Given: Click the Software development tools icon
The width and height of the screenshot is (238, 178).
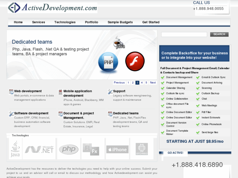Looking at the screenshot, I should click(11, 114).
